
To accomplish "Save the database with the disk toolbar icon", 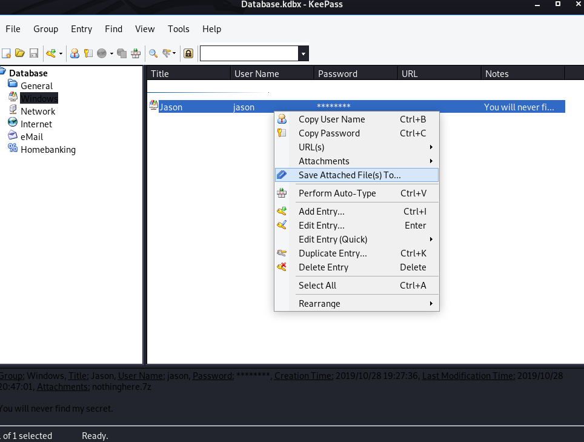I will 34,53.
